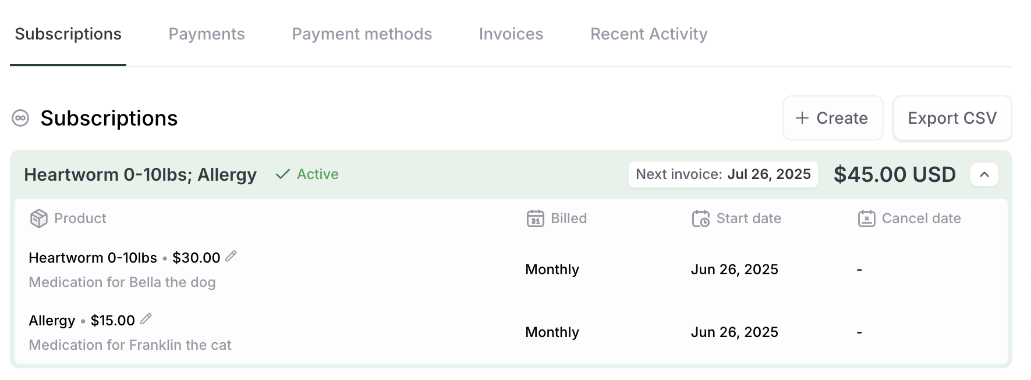Click the package icon in Product column header
Viewport: 1031px width, 380px height.
coord(38,218)
